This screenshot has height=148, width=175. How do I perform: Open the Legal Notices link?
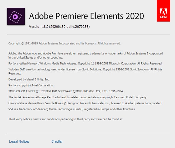19,141
